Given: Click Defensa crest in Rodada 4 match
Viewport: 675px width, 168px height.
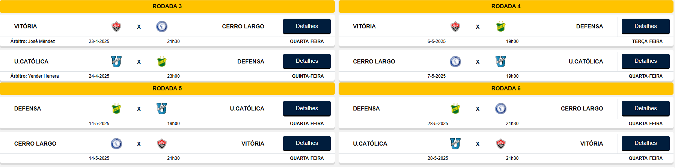Looking at the screenshot, I should pyautogui.click(x=501, y=27).
